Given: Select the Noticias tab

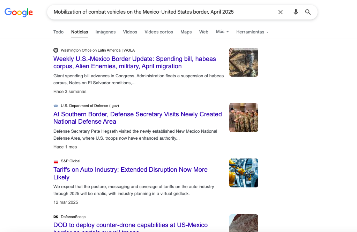Looking at the screenshot, I should (x=80, y=32).
